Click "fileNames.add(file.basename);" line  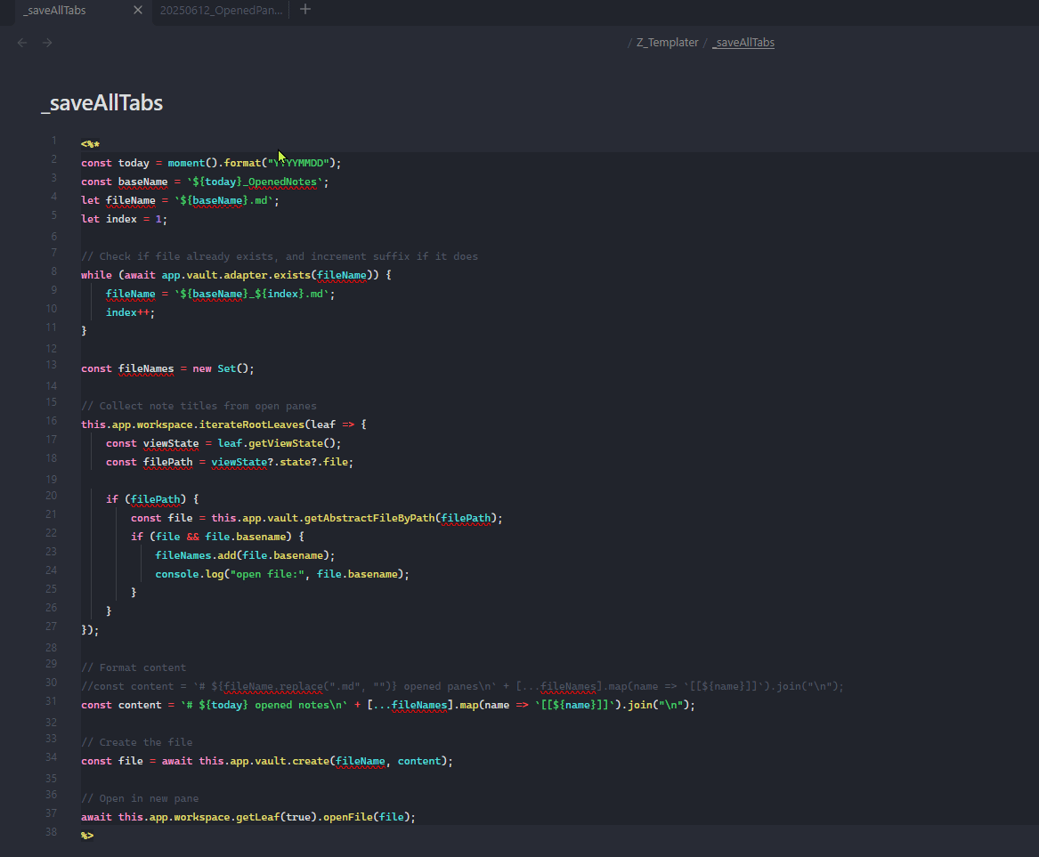click(x=245, y=555)
